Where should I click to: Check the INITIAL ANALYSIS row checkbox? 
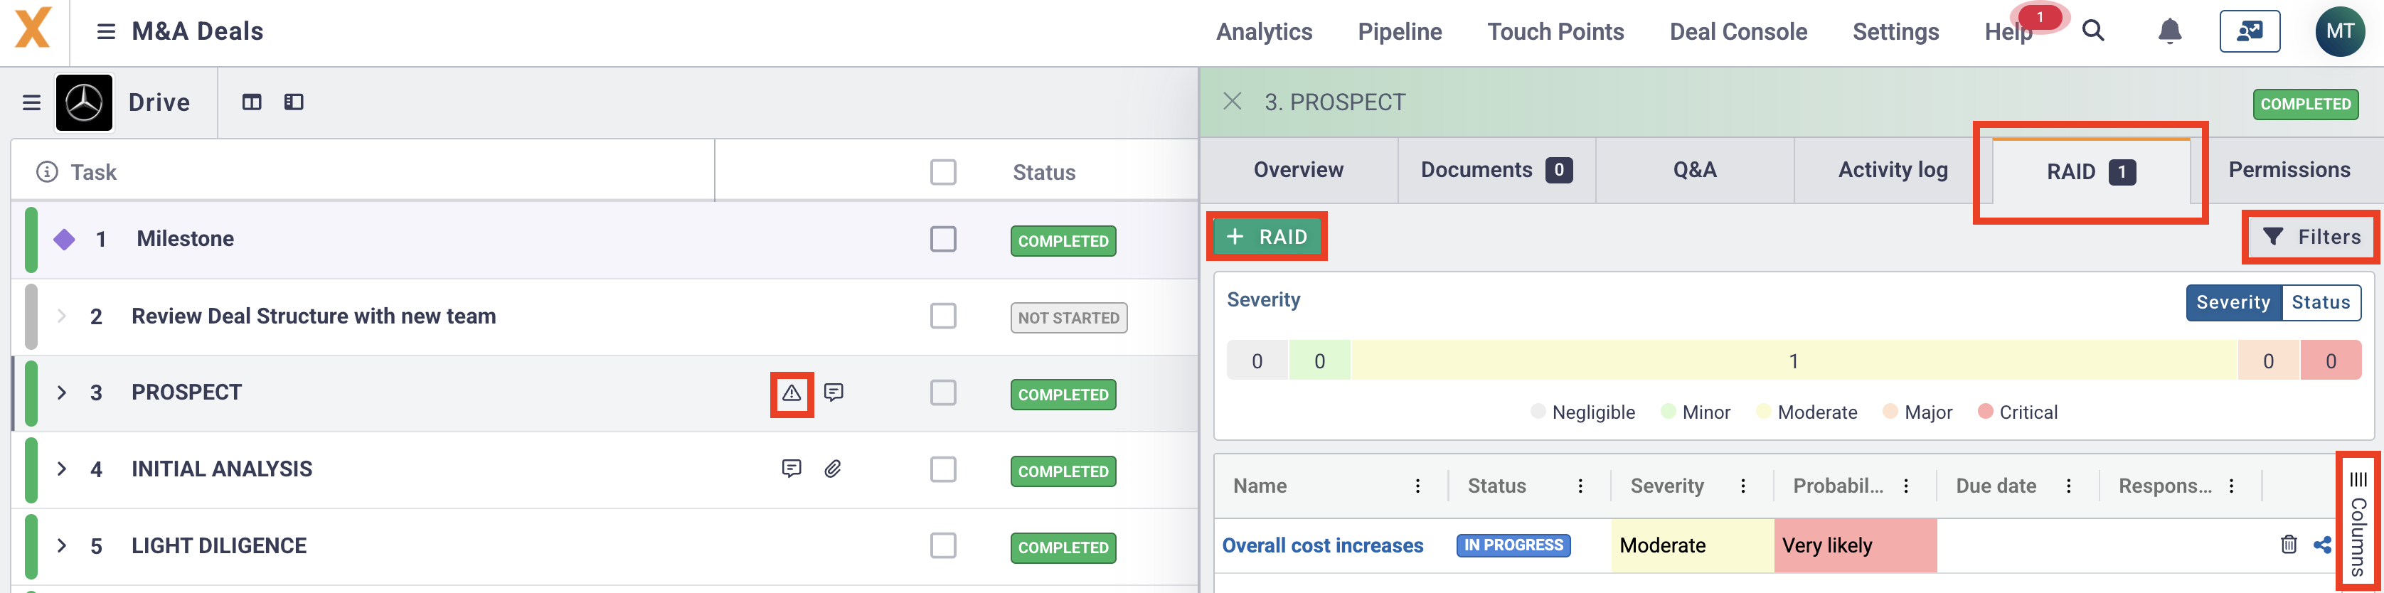[943, 470]
